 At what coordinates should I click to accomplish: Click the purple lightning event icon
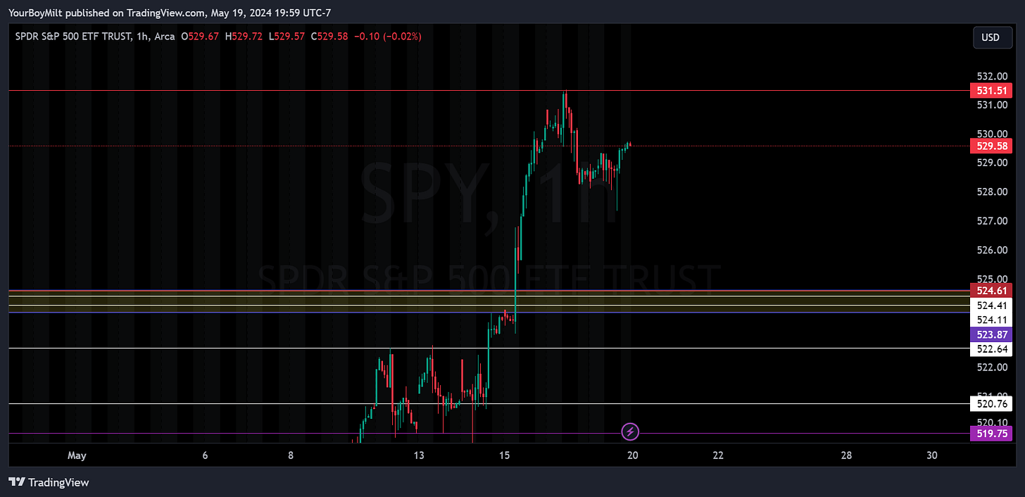[x=631, y=431]
